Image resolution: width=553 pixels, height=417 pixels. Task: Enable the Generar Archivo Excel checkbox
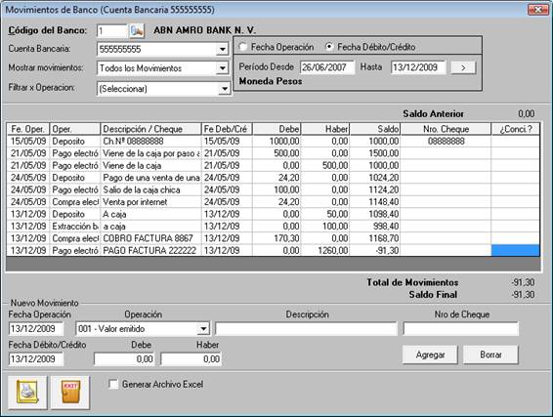coord(113,384)
